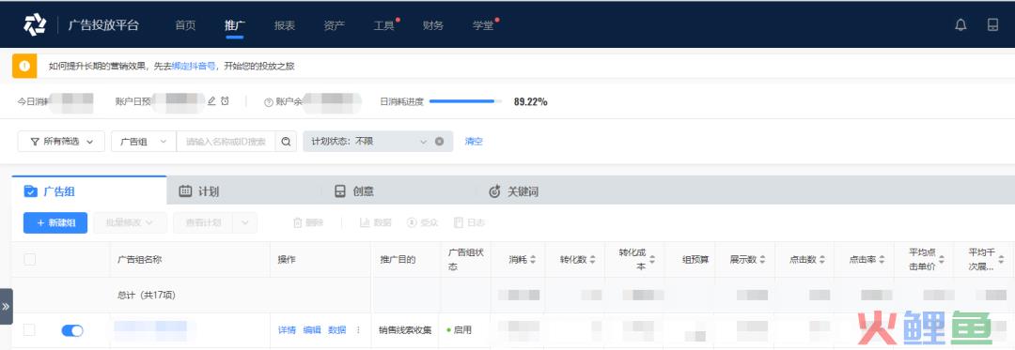Switch to the 计划 tab

coord(243,191)
